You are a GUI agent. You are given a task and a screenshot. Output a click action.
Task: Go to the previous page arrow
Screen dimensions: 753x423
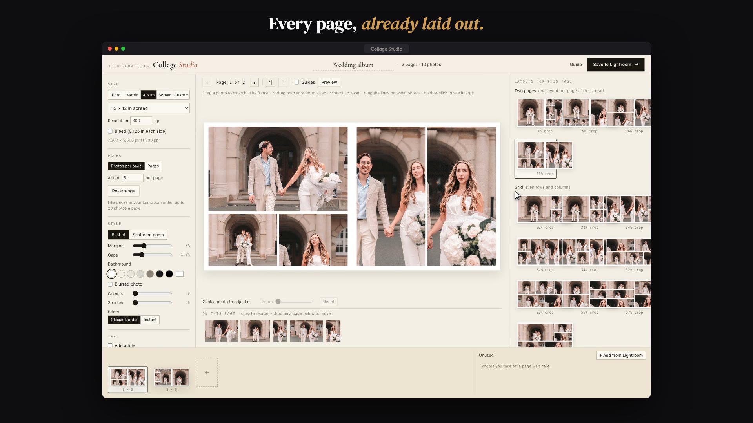(x=207, y=83)
